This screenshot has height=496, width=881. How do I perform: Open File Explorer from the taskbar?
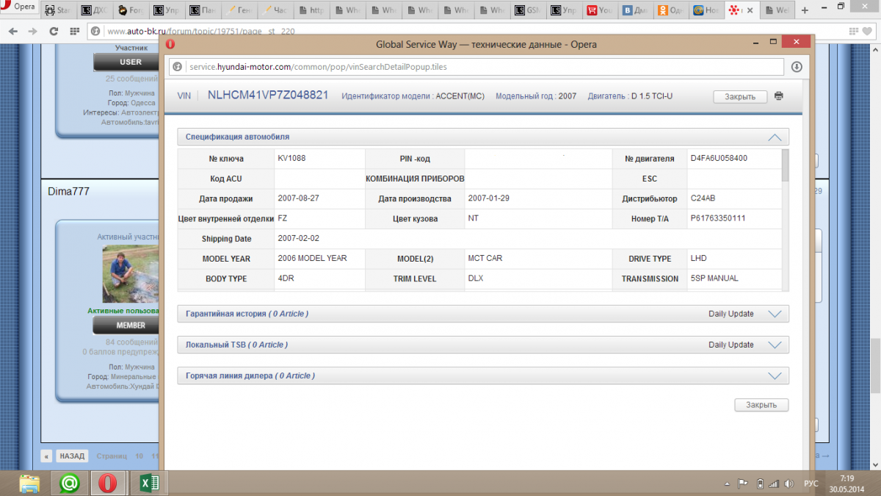click(30, 483)
